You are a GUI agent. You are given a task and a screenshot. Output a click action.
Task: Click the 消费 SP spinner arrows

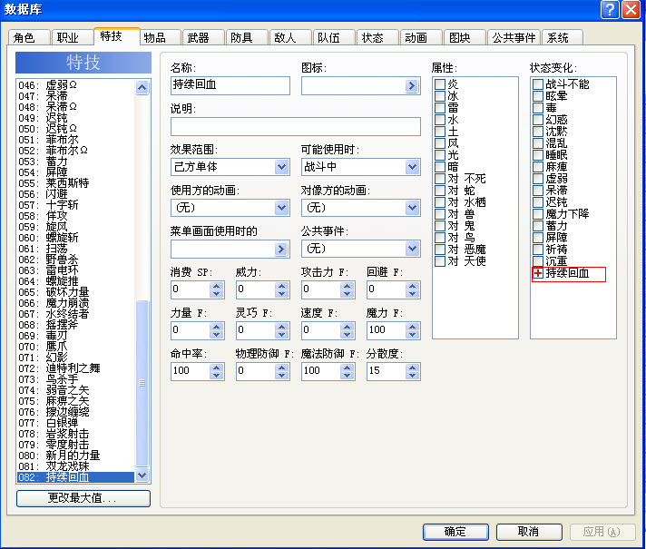point(216,289)
